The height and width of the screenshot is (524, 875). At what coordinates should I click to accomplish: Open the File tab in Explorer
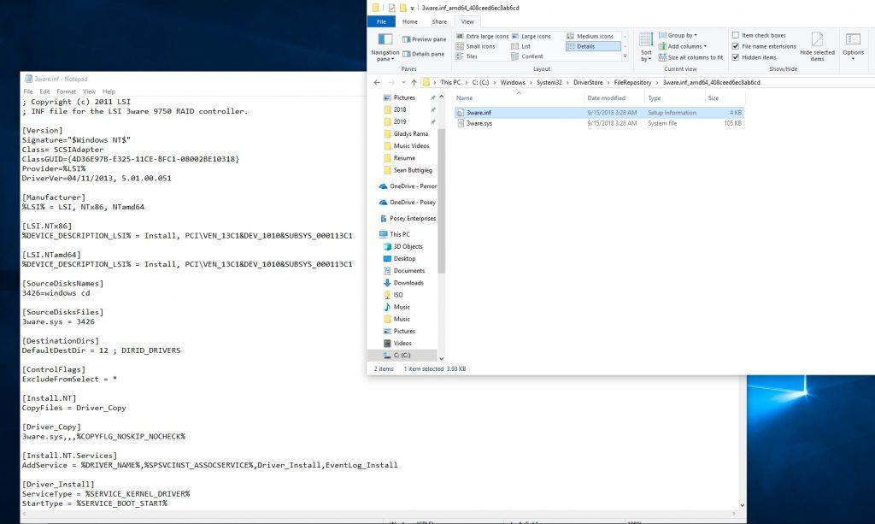pyautogui.click(x=381, y=21)
